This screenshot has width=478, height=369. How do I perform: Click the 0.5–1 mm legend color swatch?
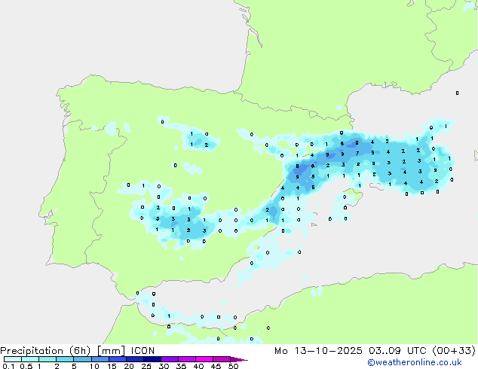(30, 359)
